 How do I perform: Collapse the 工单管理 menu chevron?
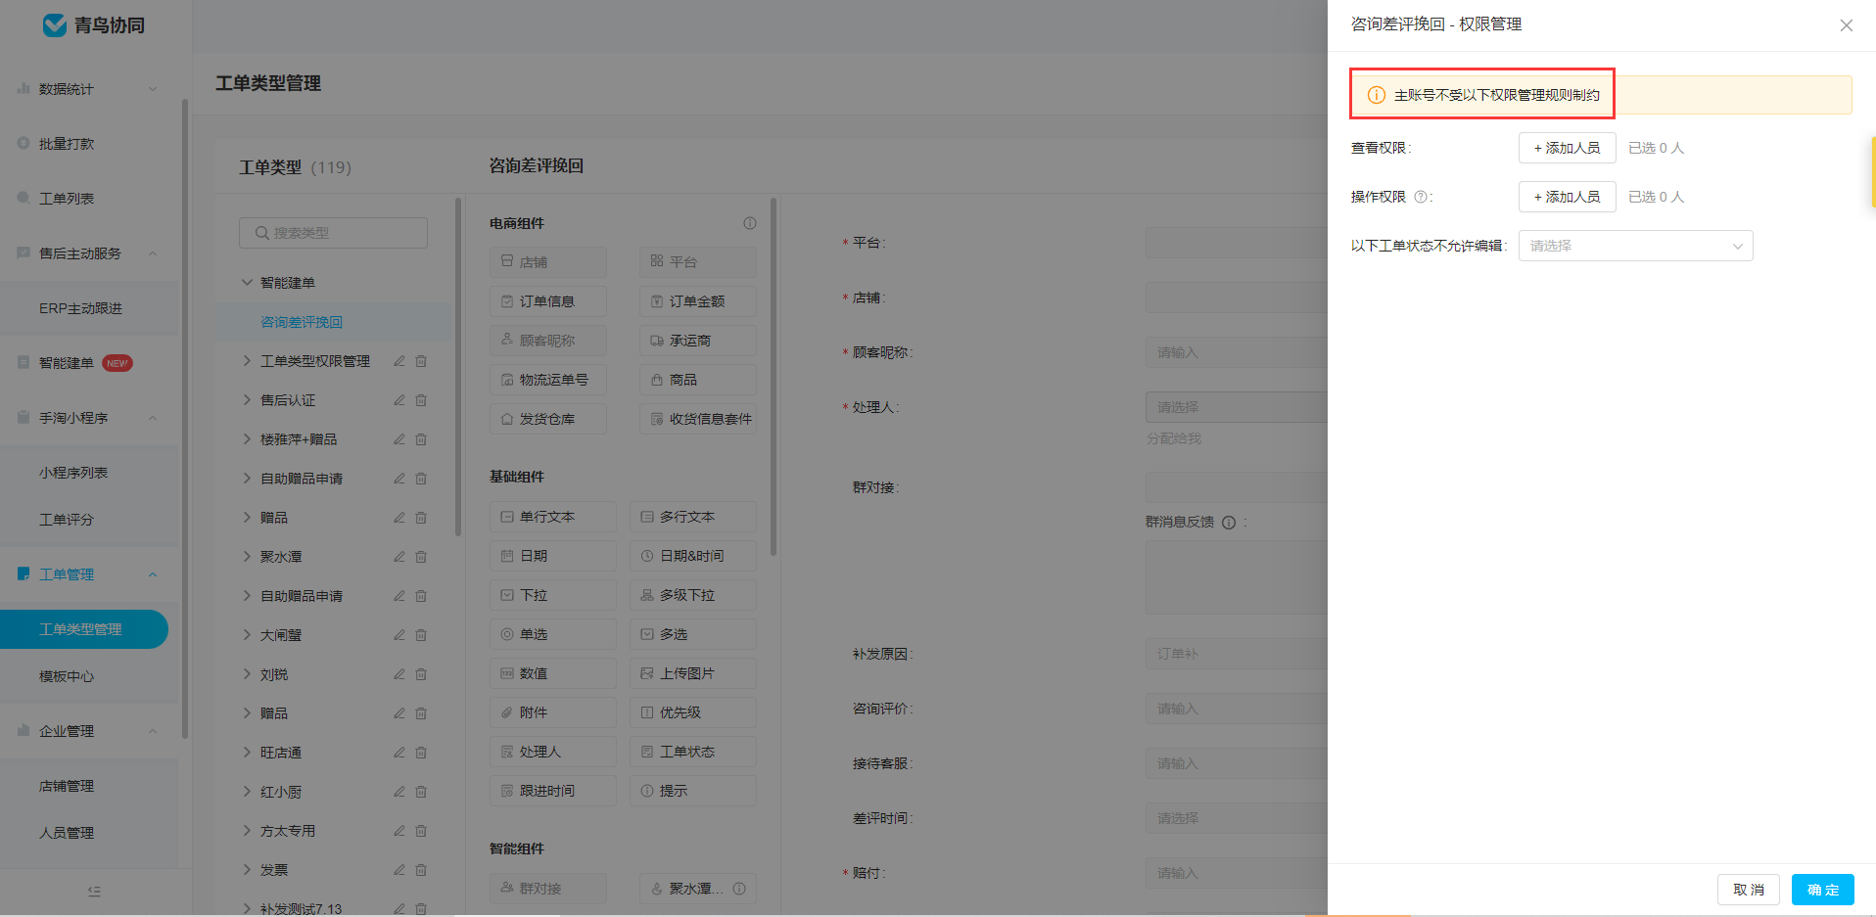[x=153, y=574]
